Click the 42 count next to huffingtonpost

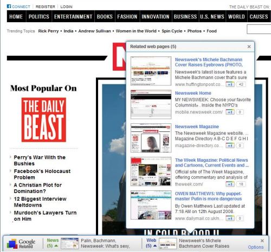click(x=241, y=84)
